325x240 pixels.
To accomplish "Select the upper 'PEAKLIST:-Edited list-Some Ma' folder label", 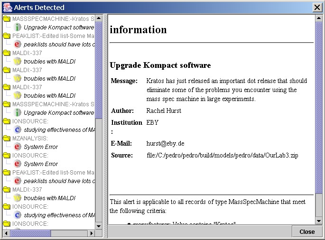I will click(x=53, y=36).
